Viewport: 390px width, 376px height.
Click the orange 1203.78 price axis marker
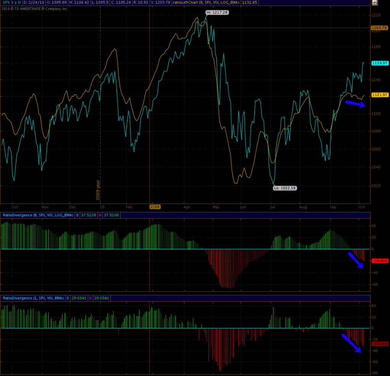pos(379,28)
